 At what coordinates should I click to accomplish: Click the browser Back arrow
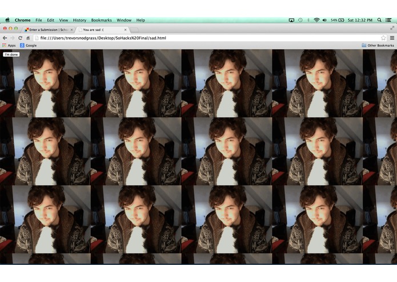click(5, 38)
